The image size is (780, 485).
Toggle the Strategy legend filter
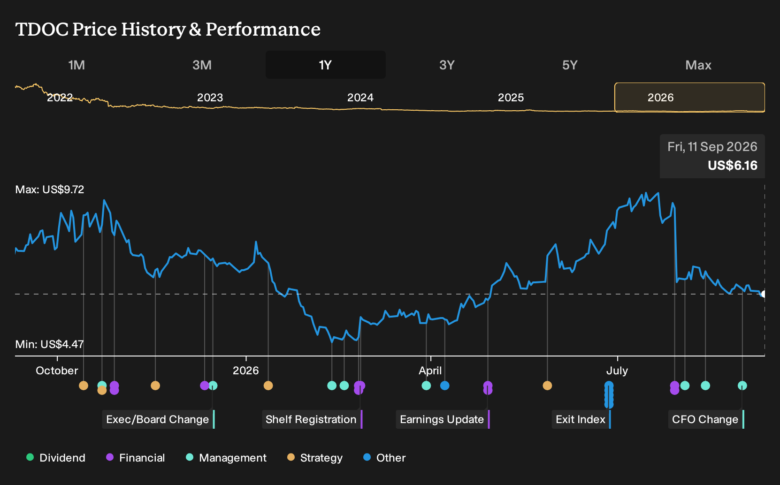point(315,458)
